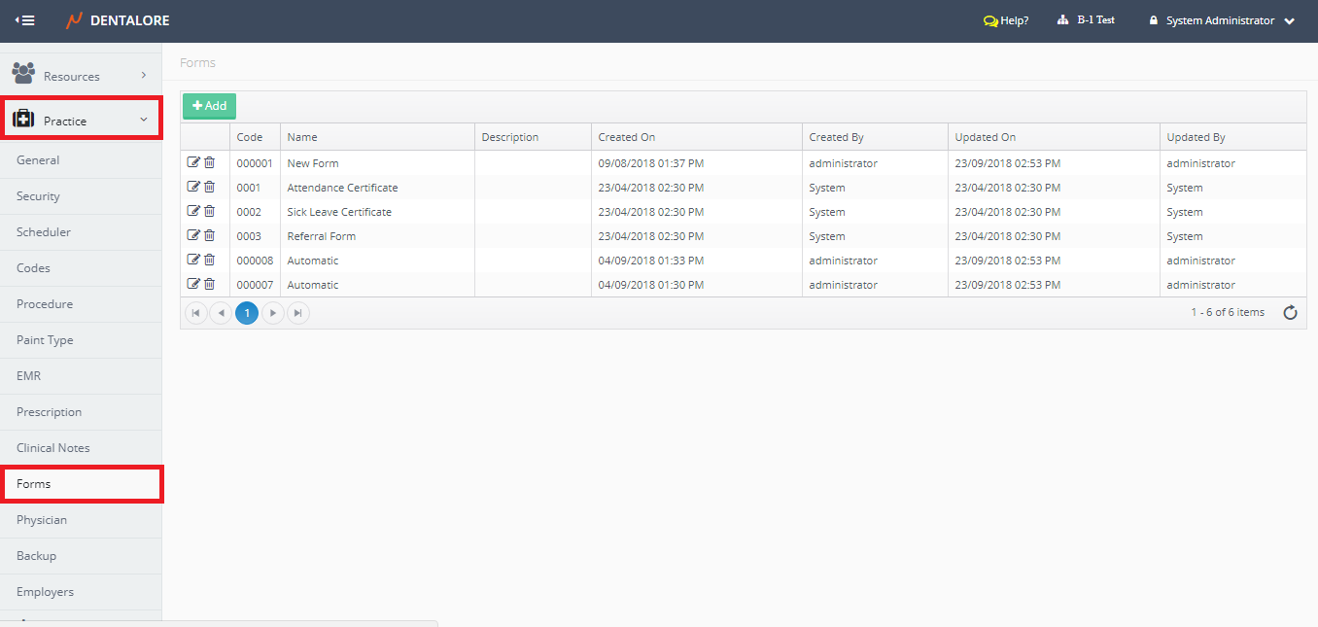Open Scheduler in the sidebar menu
The height and width of the screenshot is (627, 1318).
pyautogui.click(x=44, y=232)
